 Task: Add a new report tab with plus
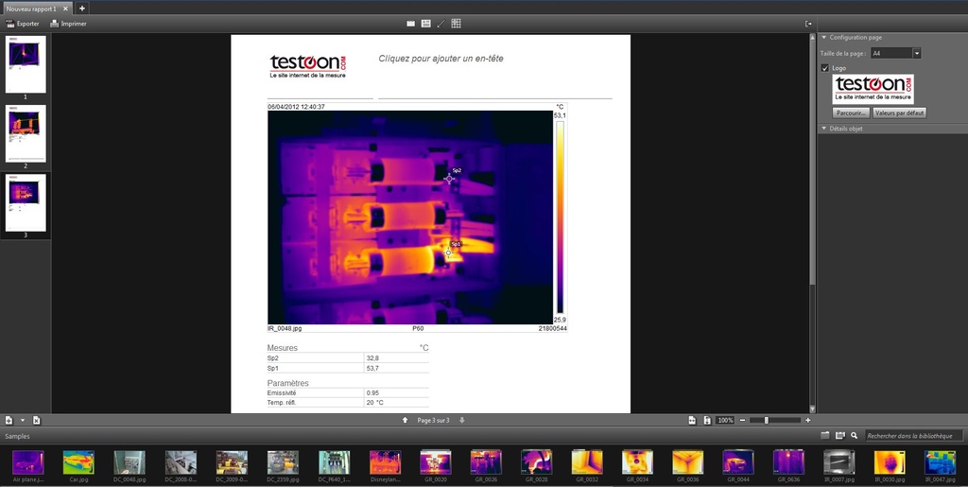tap(82, 9)
